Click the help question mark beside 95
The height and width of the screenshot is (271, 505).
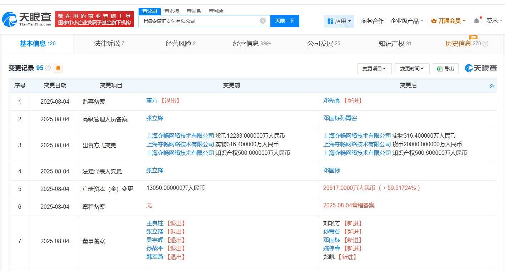(x=48, y=68)
